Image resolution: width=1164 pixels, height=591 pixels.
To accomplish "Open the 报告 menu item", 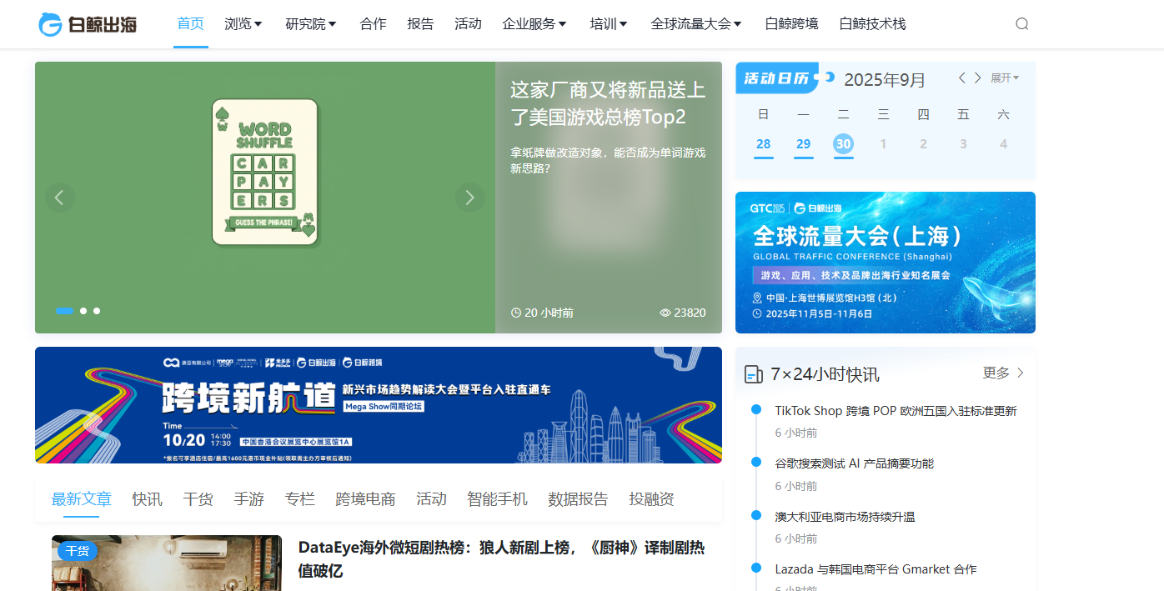I will click(420, 24).
